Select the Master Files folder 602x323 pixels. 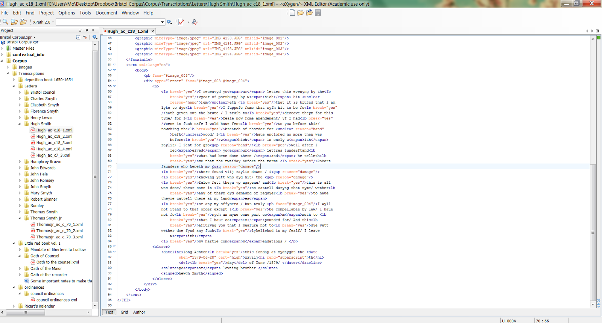coord(23,48)
